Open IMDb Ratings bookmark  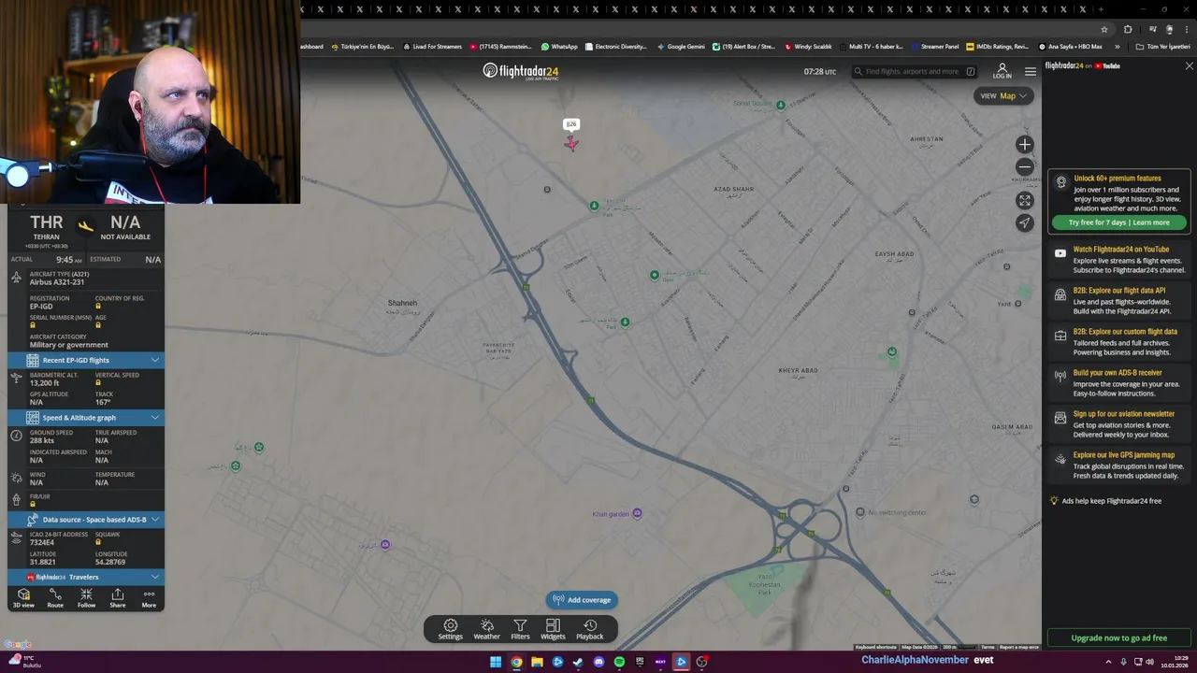[x=997, y=47]
